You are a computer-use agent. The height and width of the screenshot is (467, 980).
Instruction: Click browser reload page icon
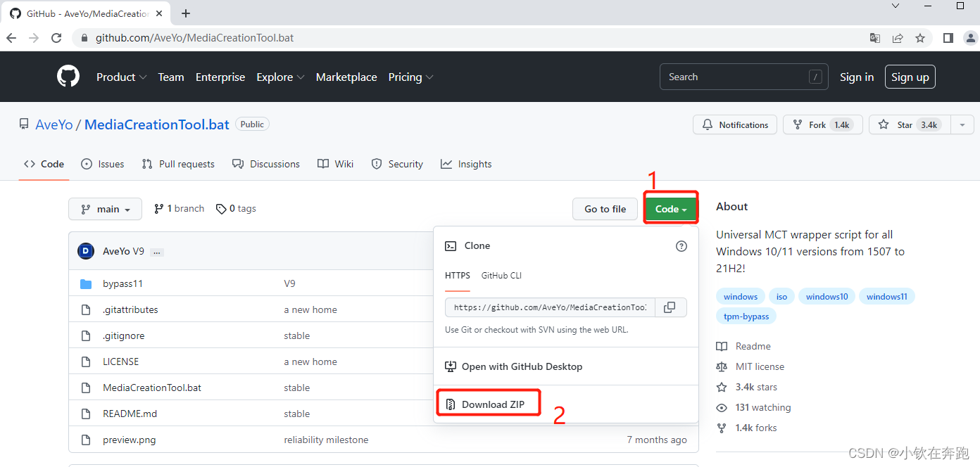(x=56, y=38)
